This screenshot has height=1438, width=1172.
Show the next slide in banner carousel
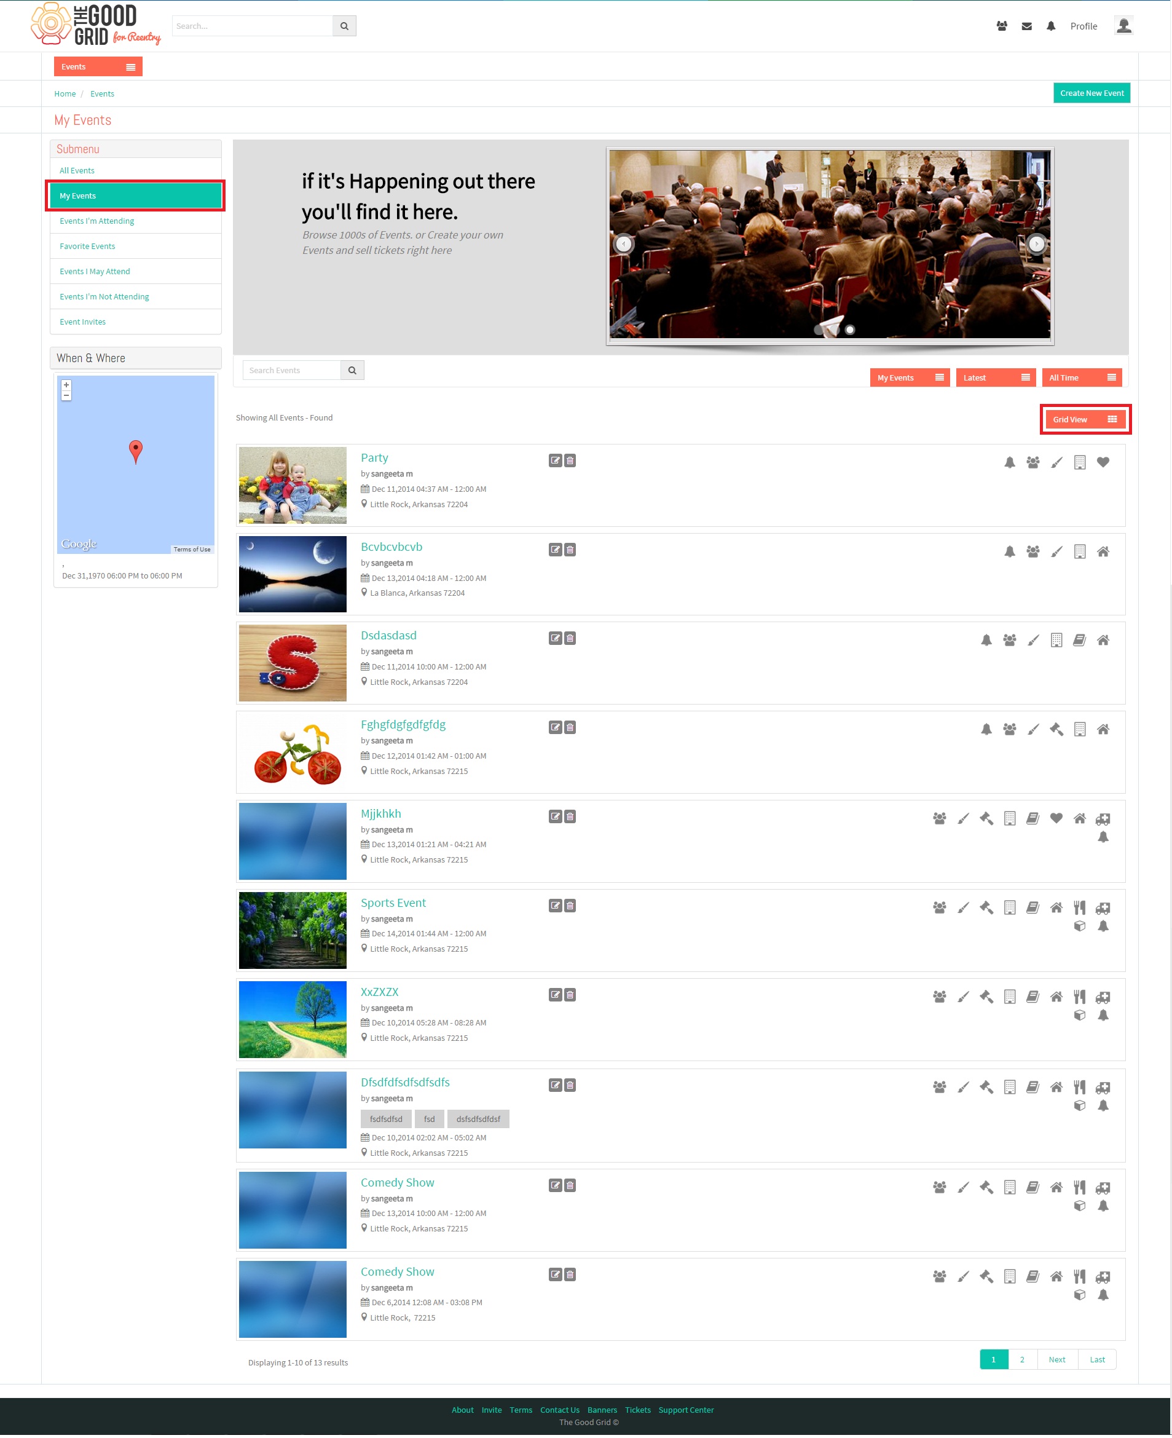(x=1036, y=244)
